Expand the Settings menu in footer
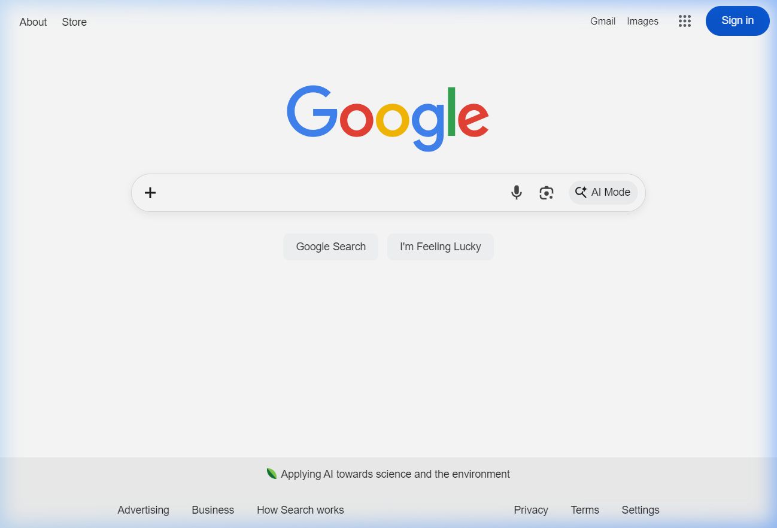 [640, 510]
